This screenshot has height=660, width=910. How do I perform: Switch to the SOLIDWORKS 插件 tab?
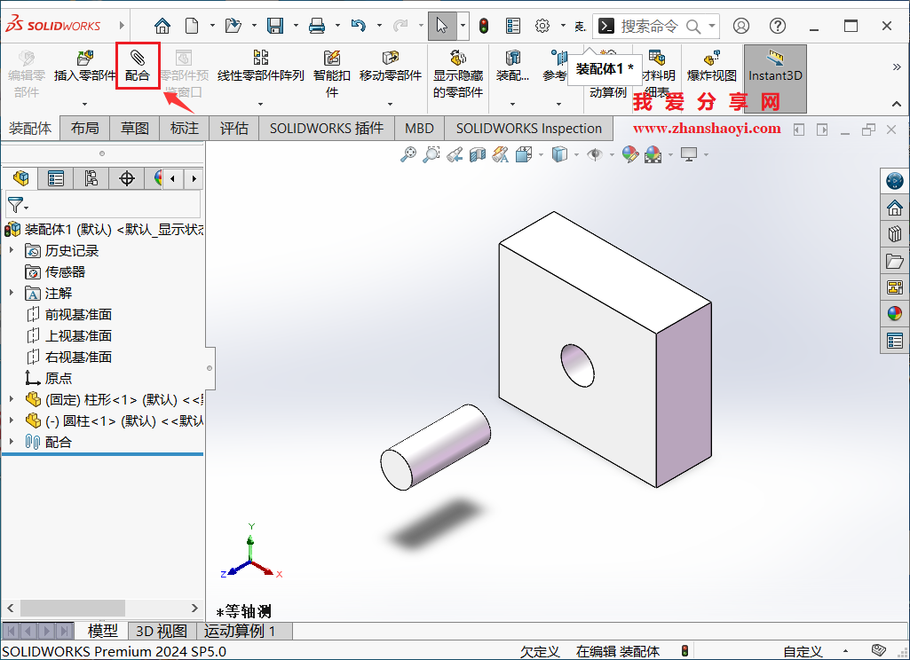[326, 128]
